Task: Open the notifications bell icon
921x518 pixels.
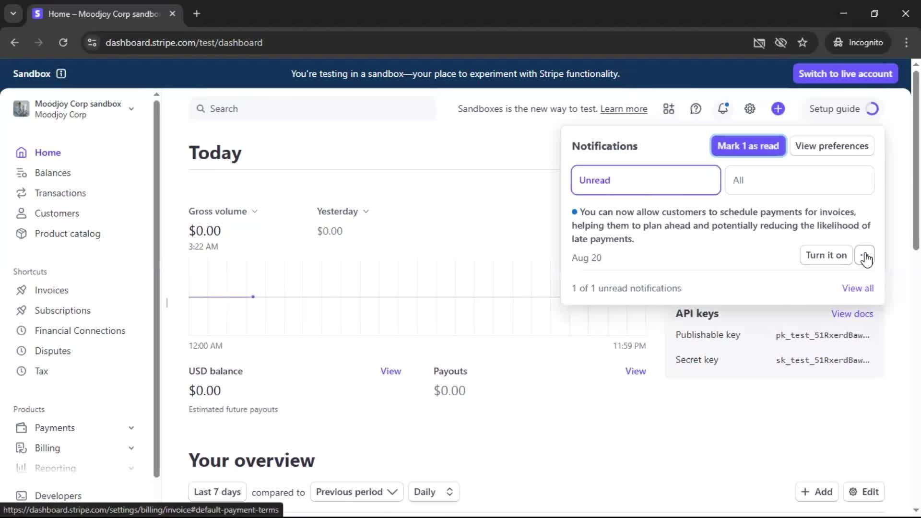Action: 722,109
